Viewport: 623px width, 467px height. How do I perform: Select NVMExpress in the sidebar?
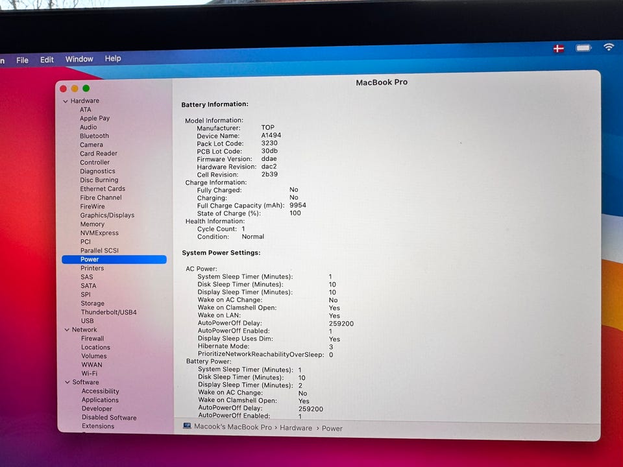(99, 233)
